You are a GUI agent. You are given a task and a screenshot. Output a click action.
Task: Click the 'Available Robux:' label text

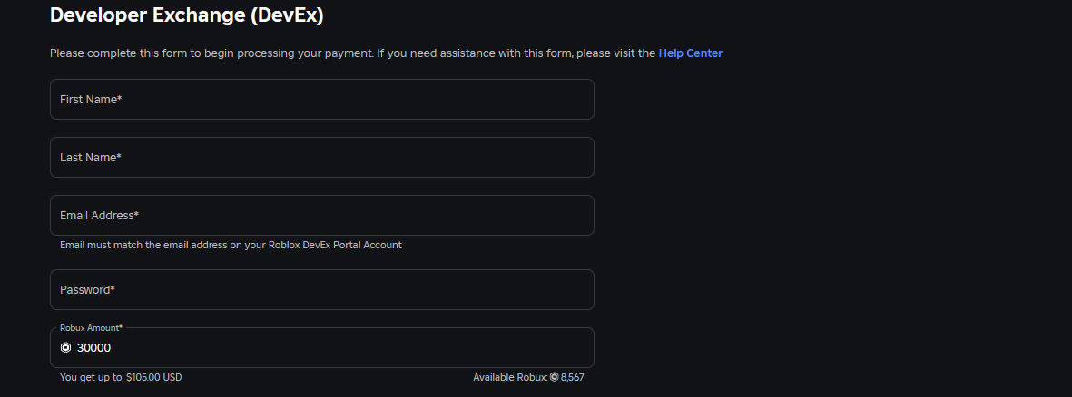pos(510,377)
